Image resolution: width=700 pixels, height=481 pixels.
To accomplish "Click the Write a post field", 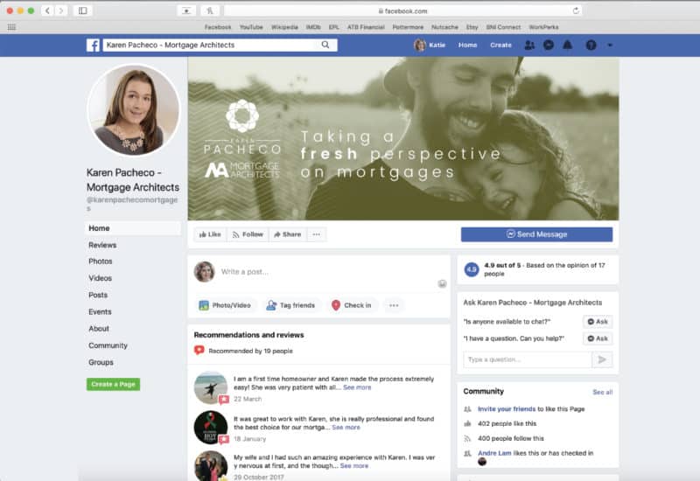I will point(324,272).
